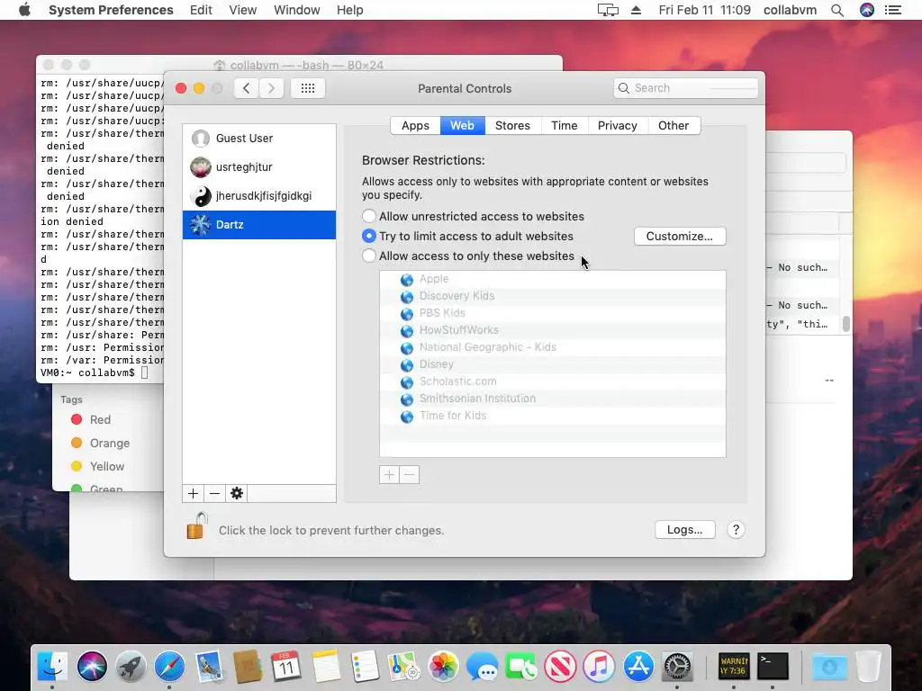Viewport: 922px width, 691px height.
Task: Select Guest User in user list
Action: pos(259,138)
